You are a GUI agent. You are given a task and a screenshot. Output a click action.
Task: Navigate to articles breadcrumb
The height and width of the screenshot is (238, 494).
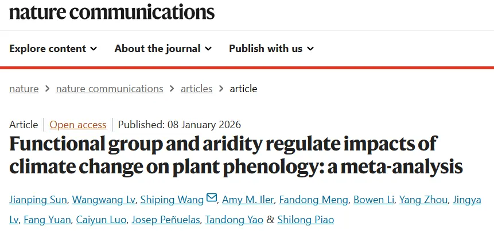pos(196,89)
